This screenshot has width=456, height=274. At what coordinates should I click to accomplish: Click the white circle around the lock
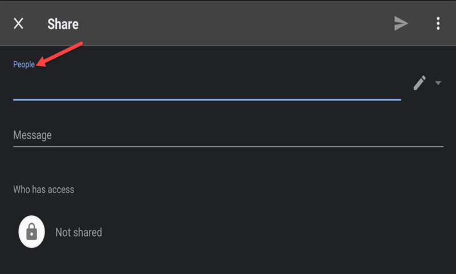point(23,225)
